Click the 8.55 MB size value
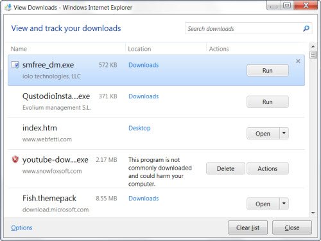The width and height of the screenshot is (321, 241). 107,199
